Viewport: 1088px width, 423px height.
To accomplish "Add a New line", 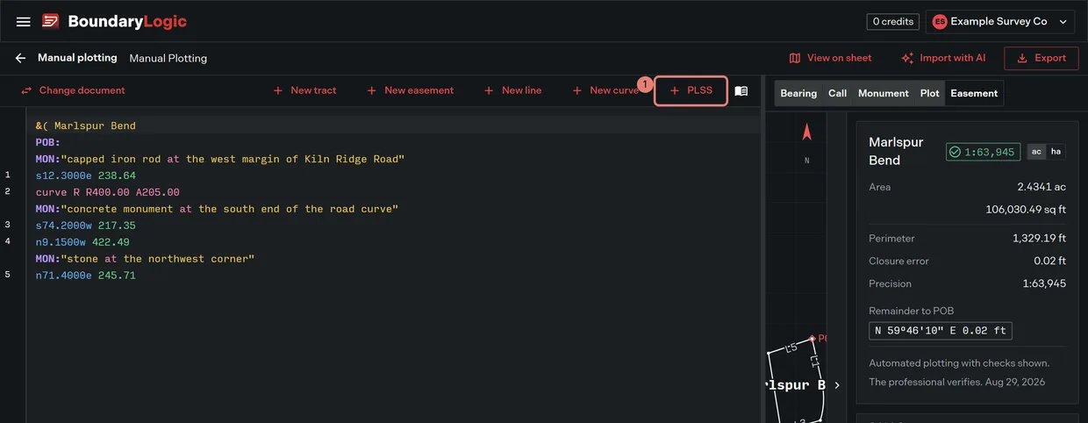I will coord(512,90).
